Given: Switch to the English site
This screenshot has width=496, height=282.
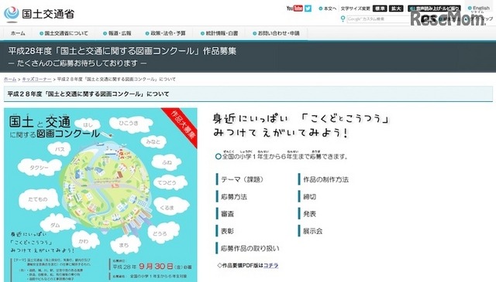Looking at the screenshot, I should coord(479,8).
